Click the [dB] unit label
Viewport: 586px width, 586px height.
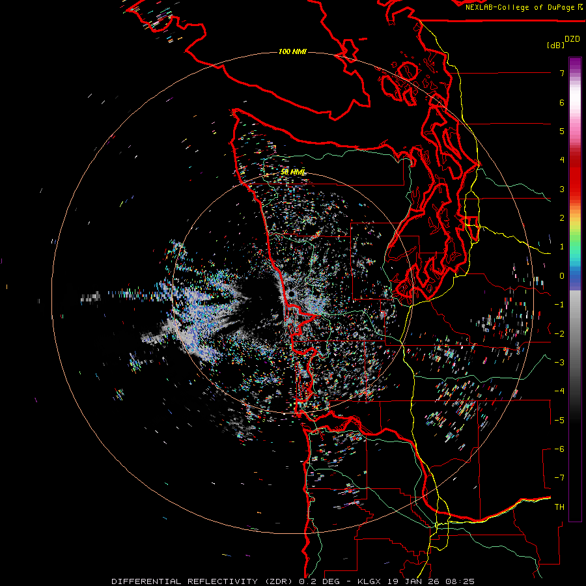point(555,45)
